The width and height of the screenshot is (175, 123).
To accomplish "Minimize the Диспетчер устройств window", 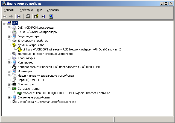I will click(x=162, y=4).
